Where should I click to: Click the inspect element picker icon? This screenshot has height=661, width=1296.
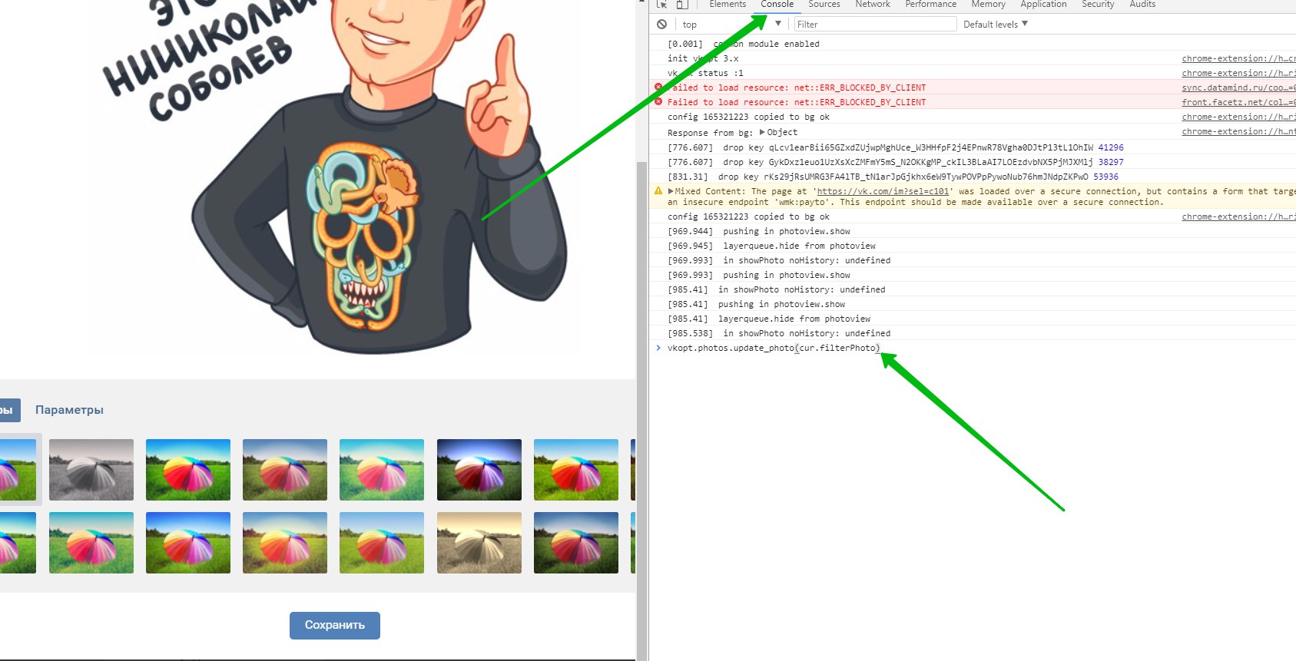pyautogui.click(x=661, y=5)
